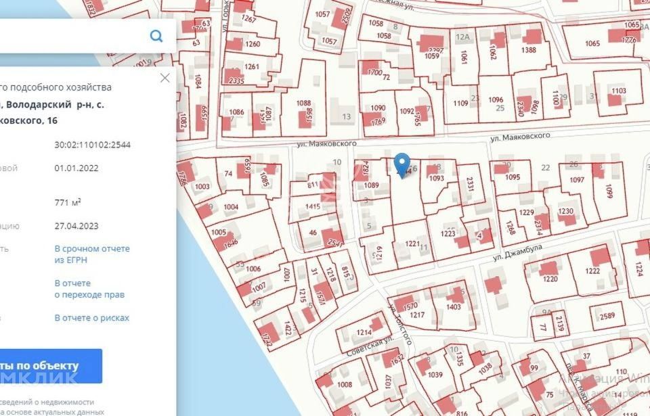Click parcel 1220 near Джамбула street

coord(550,278)
